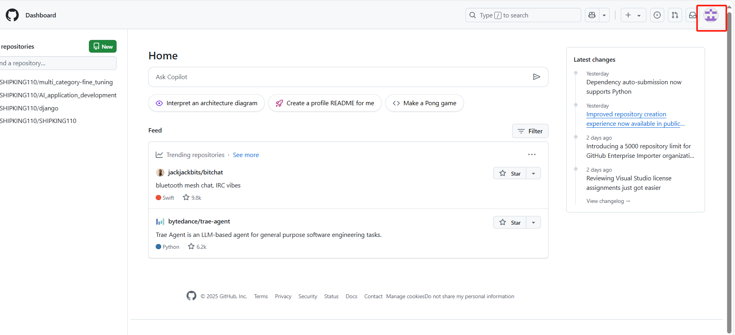Open the Terms footer link

tap(261, 296)
